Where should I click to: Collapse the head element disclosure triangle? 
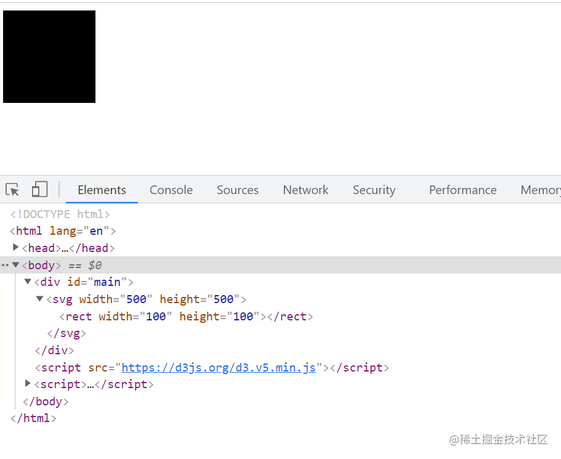click(x=15, y=248)
